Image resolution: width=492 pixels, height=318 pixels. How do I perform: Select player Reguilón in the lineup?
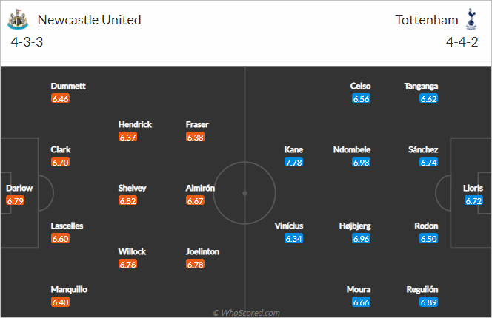[x=422, y=289]
